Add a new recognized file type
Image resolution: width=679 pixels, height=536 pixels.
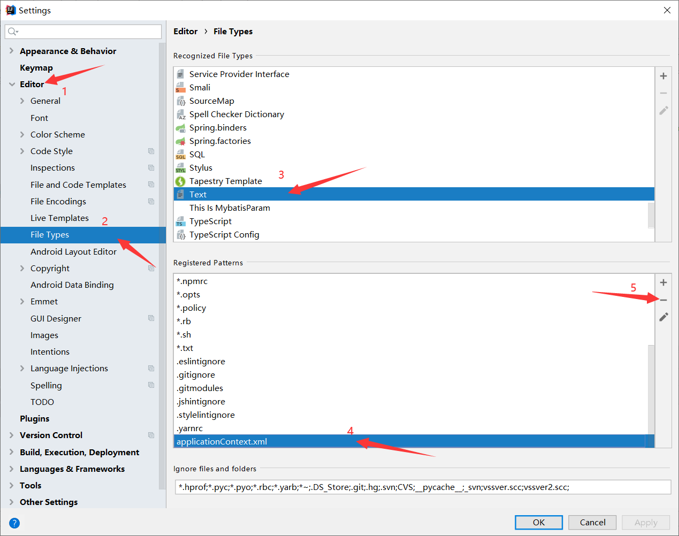663,76
